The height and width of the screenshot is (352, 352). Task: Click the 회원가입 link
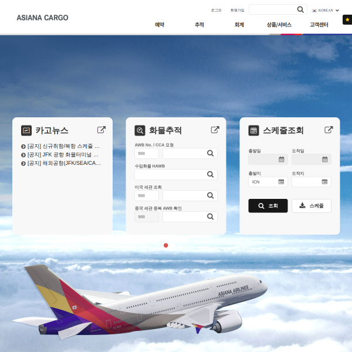pyautogui.click(x=237, y=11)
